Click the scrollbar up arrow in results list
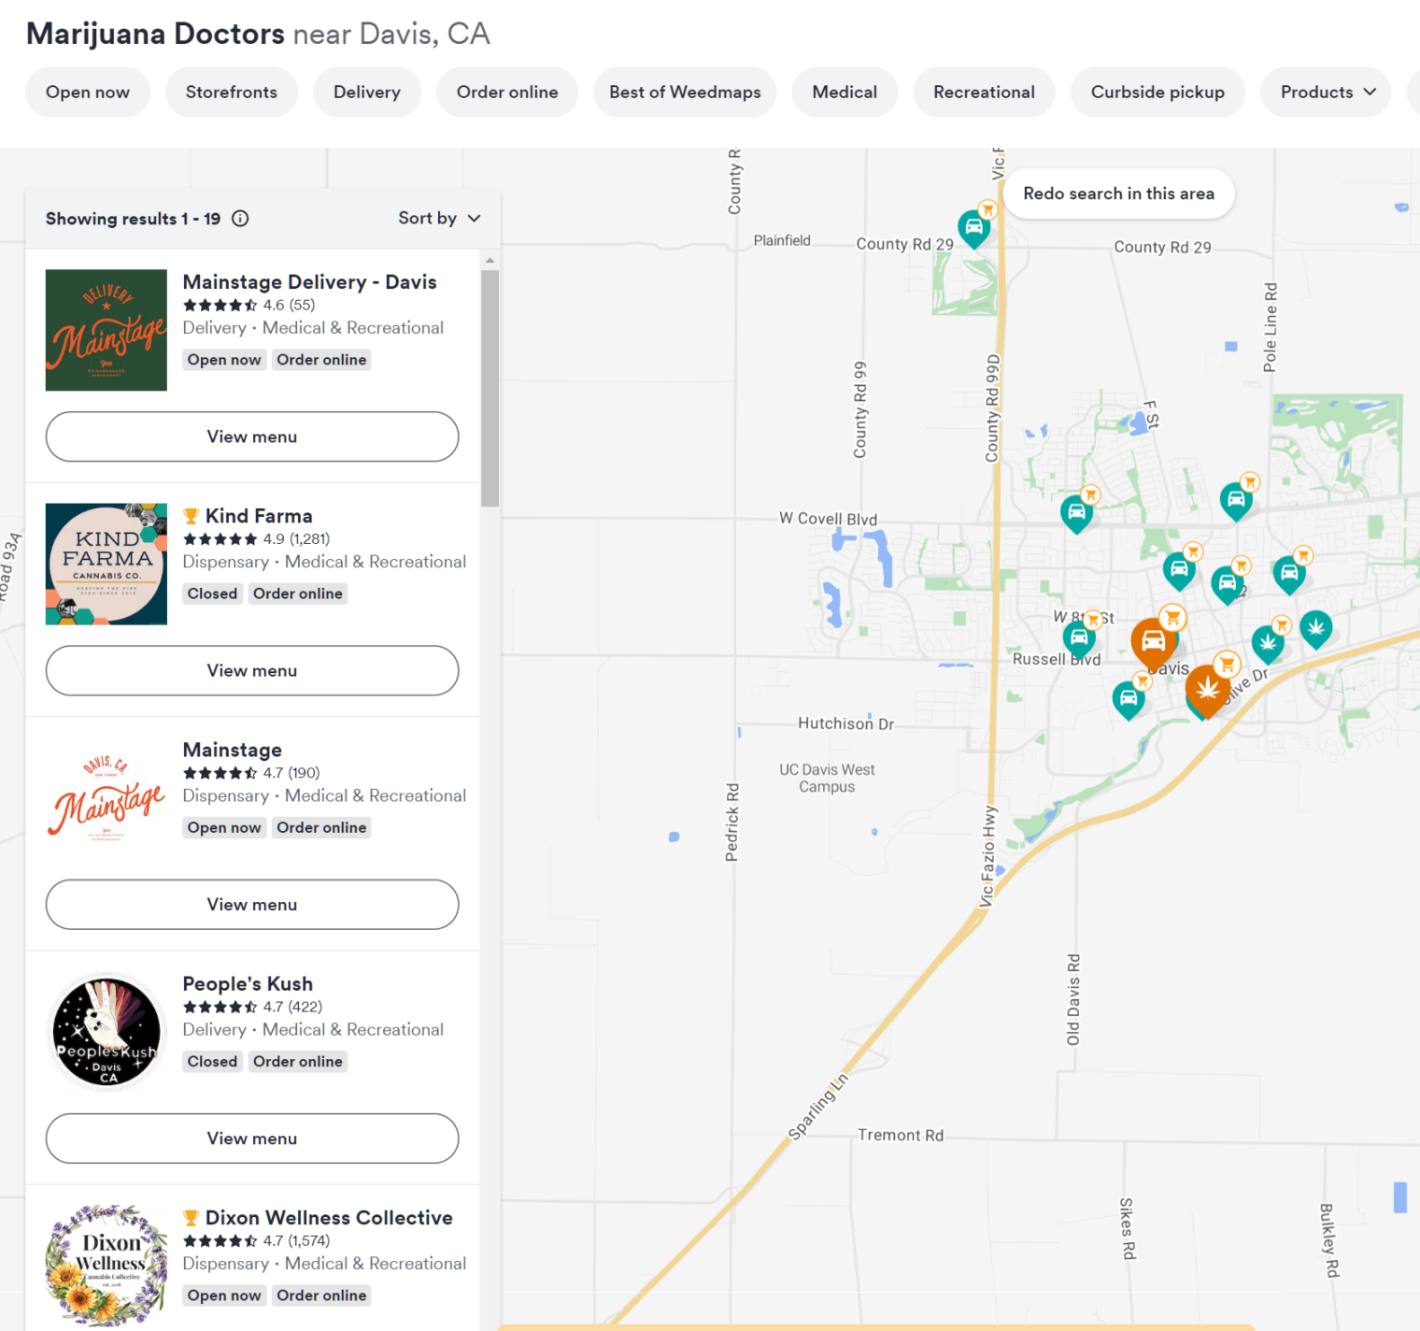Image resolution: width=1420 pixels, height=1331 pixels. 490,260
